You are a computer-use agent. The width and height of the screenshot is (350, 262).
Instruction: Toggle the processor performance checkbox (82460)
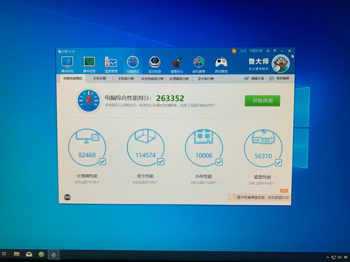102,162
